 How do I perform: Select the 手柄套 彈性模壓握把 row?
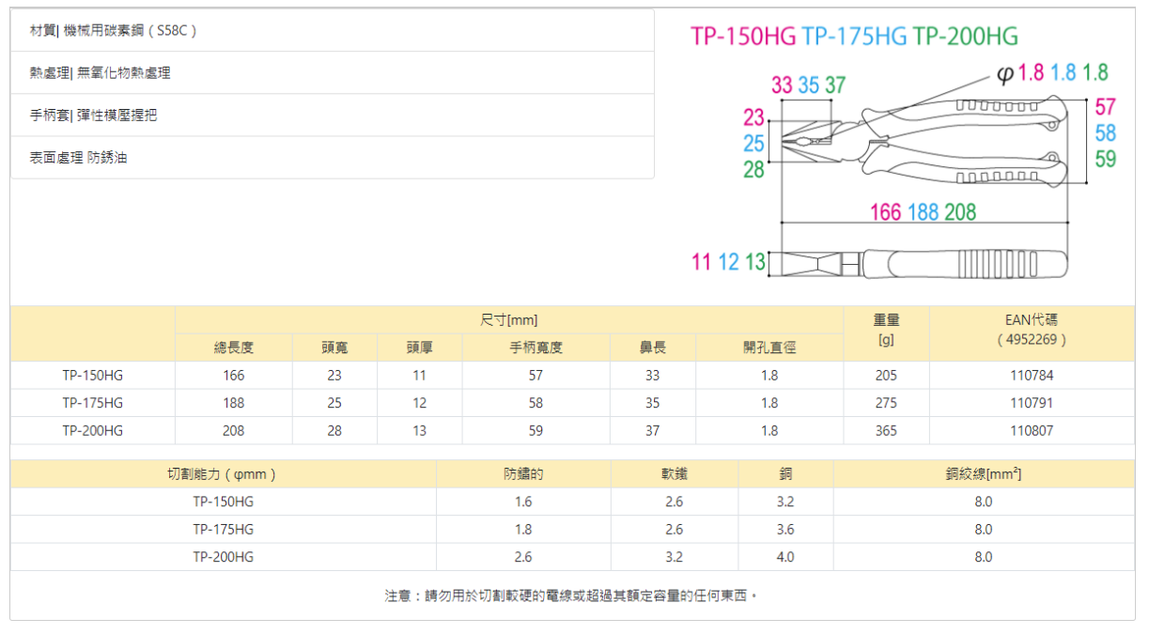click(333, 116)
